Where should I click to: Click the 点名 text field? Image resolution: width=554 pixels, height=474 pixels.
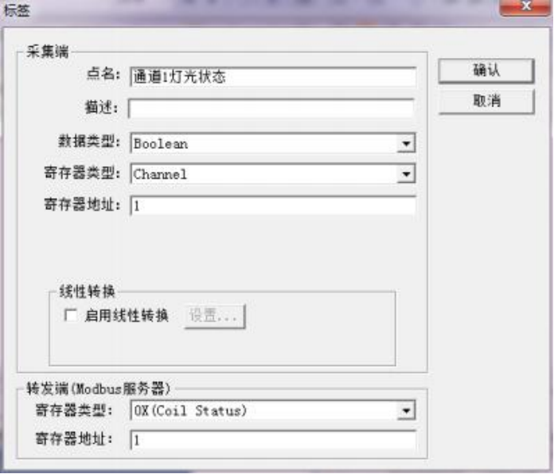click(273, 76)
